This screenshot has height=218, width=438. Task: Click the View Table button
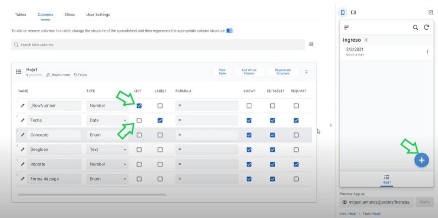(222, 71)
